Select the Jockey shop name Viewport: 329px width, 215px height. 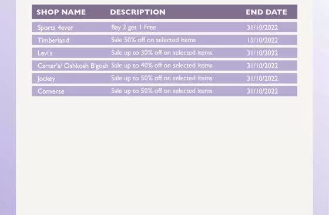pos(46,79)
